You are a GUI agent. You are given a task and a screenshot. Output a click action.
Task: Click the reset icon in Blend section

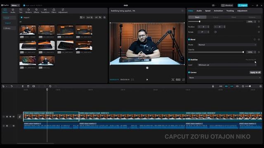pos(255,39)
